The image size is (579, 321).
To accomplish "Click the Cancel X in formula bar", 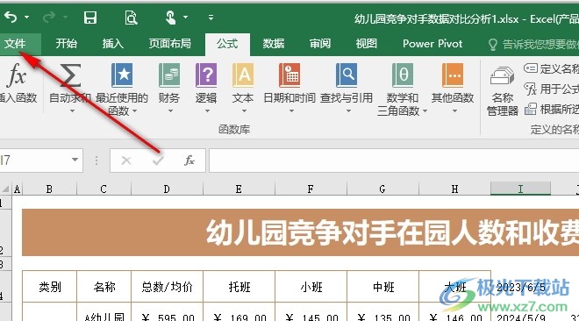I will coord(126,160).
